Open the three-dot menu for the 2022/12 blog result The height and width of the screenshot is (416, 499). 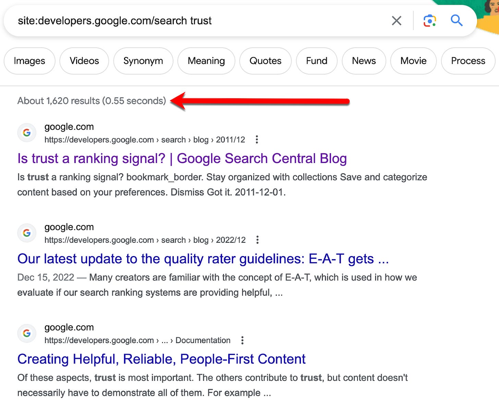click(257, 240)
